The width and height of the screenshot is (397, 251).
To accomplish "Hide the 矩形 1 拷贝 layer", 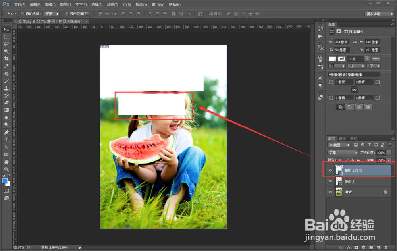I will click(330, 170).
